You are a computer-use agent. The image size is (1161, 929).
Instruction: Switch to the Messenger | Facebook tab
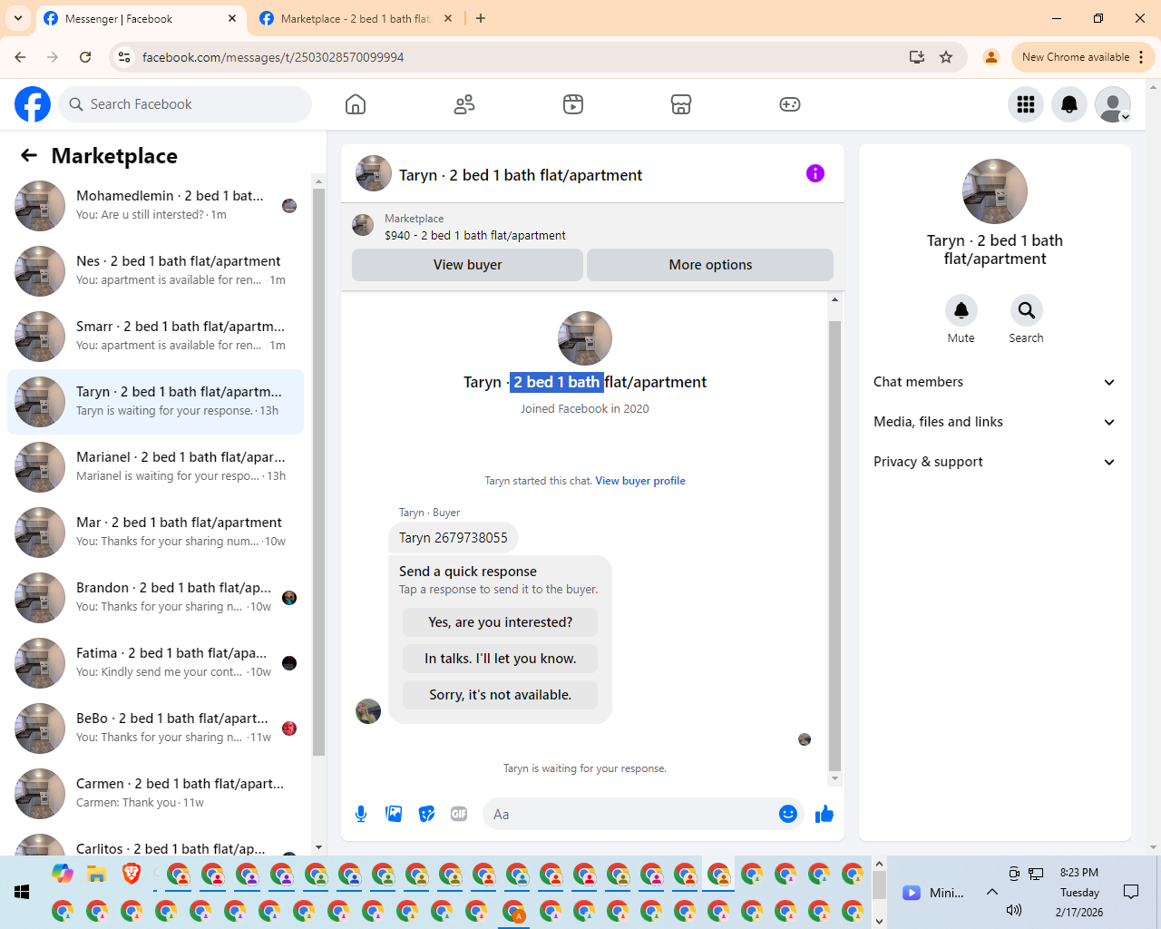click(141, 18)
